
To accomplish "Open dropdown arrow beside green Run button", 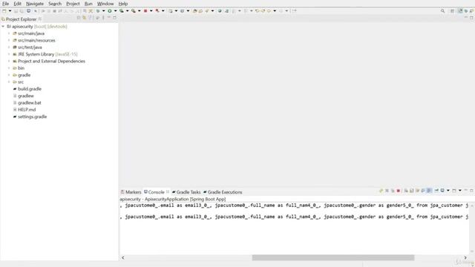I will [116, 11].
